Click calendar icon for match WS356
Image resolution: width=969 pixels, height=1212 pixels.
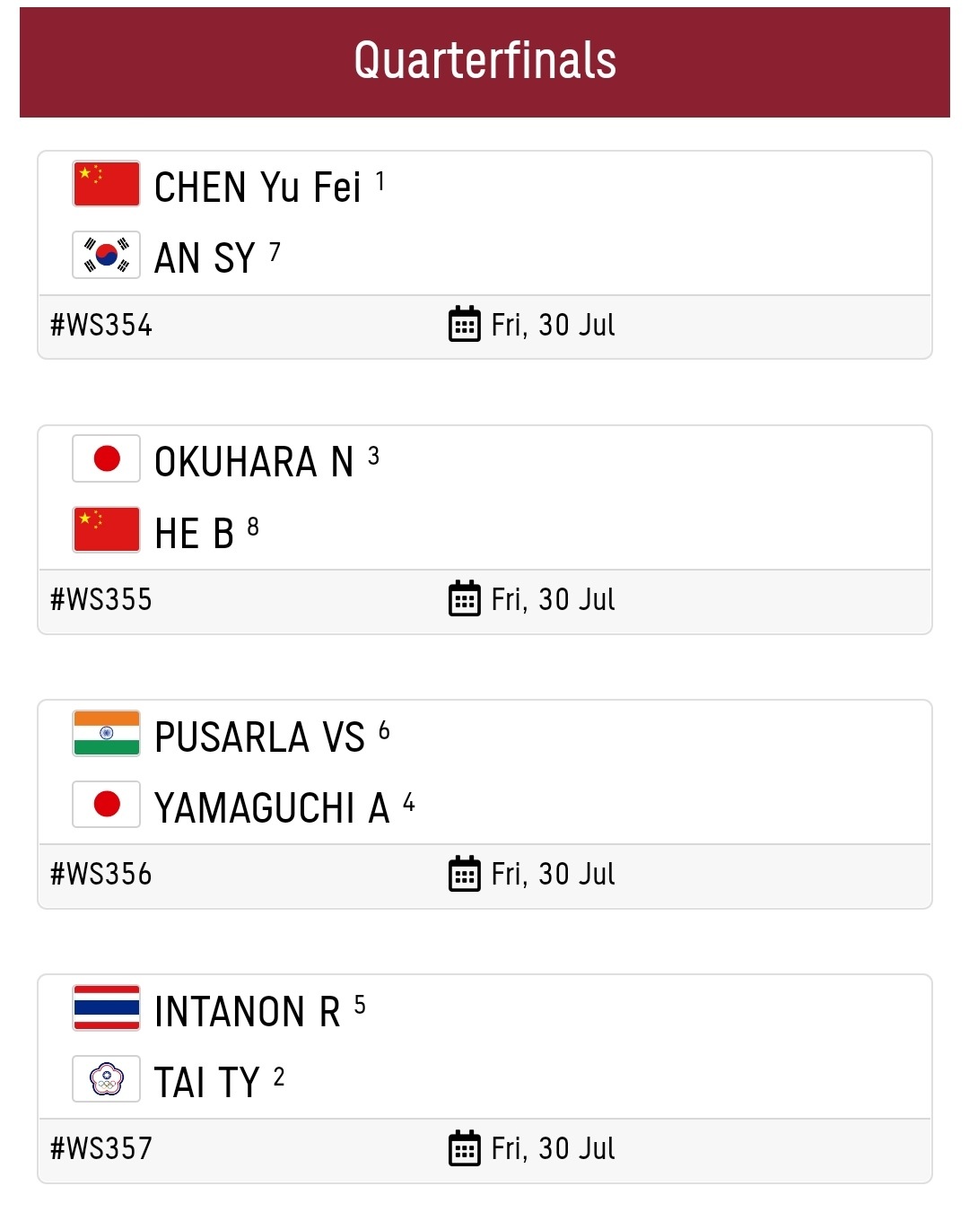point(464,873)
